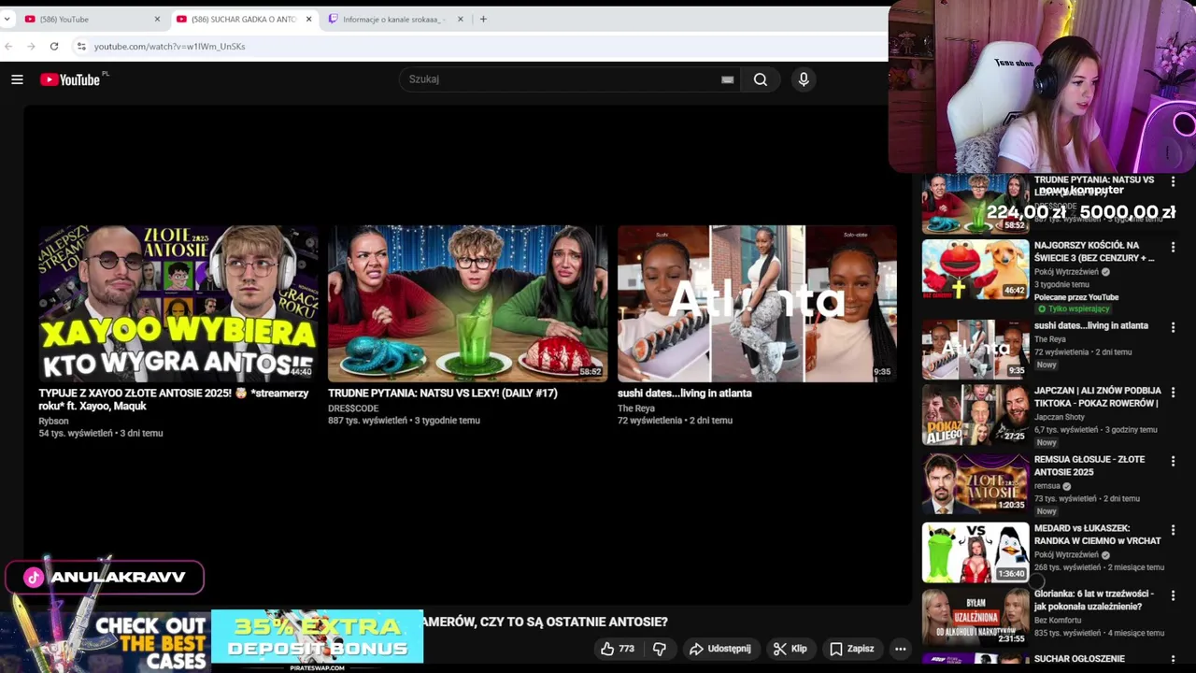
Task: Go forward with the browser forward arrow
Action: pyautogui.click(x=31, y=46)
